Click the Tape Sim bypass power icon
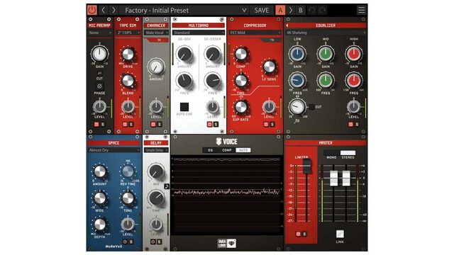 tap(125, 125)
